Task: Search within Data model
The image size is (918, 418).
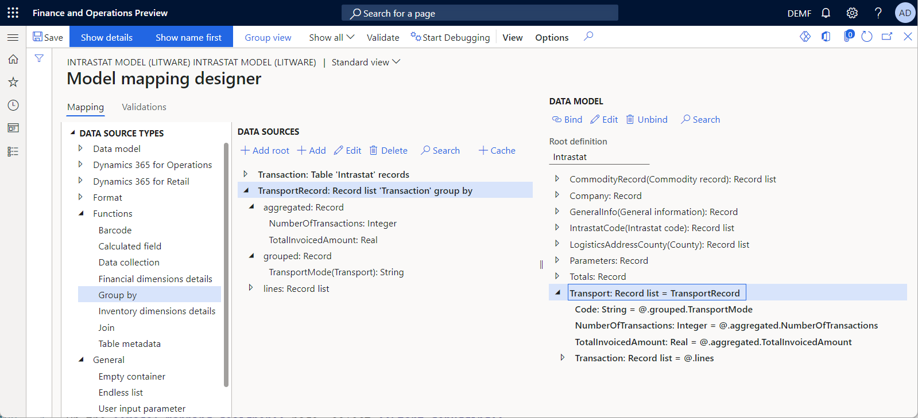Action: click(700, 119)
